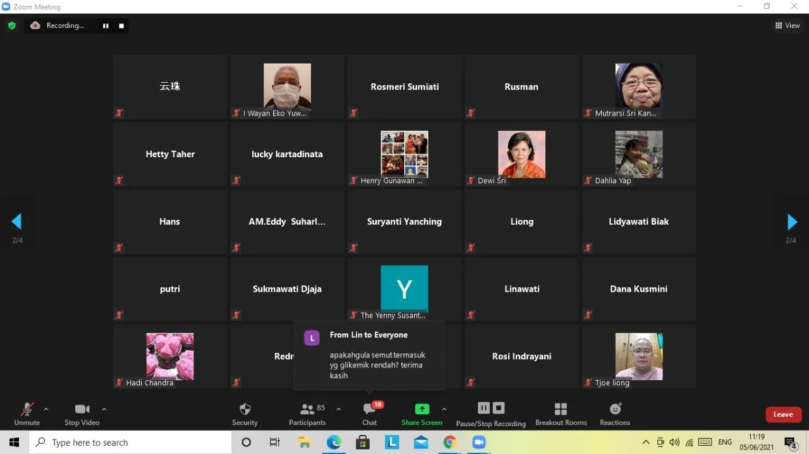Click the name Dana Kusmini
809x454 pixels.
pos(638,289)
